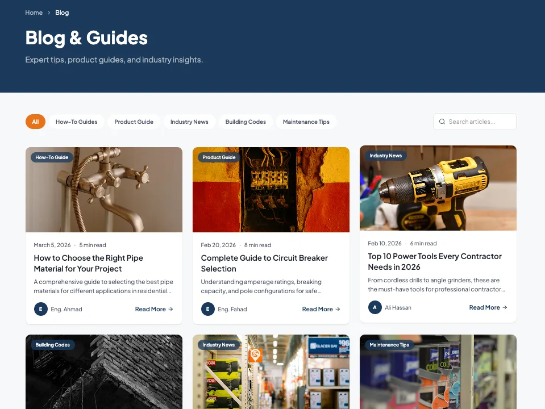Click author name Ali Hassan
This screenshot has height=409, width=545.
tap(398, 307)
